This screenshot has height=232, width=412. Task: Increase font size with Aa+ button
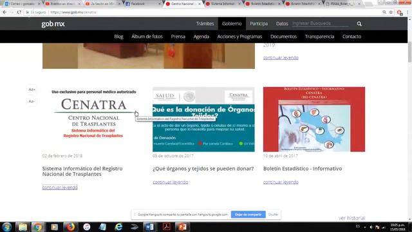click(32, 90)
